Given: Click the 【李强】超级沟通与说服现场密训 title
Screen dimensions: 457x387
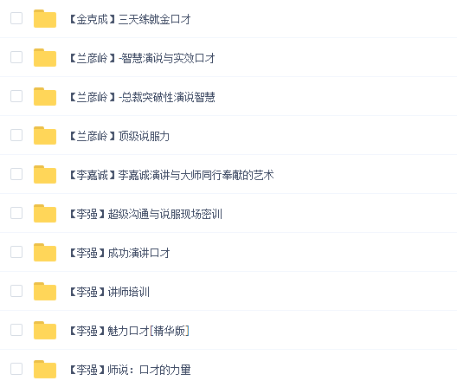Looking at the screenshot, I should (146, 214).
